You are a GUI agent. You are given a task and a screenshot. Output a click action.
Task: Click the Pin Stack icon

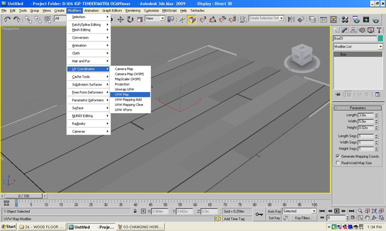point(338,94)
